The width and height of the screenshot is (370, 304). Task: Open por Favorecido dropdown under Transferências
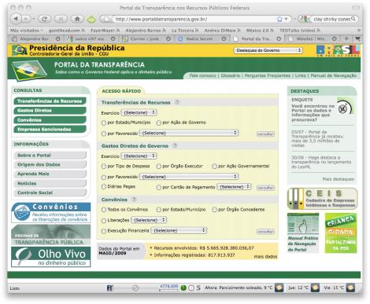189,133
